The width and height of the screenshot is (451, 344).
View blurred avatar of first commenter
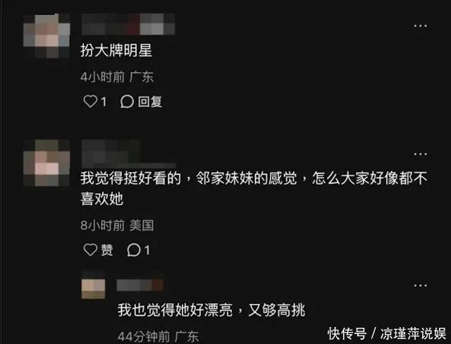pos(47,36)
